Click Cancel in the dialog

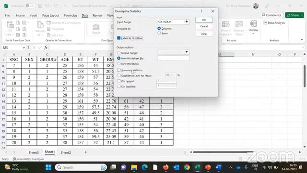click(x=204, y=26)
